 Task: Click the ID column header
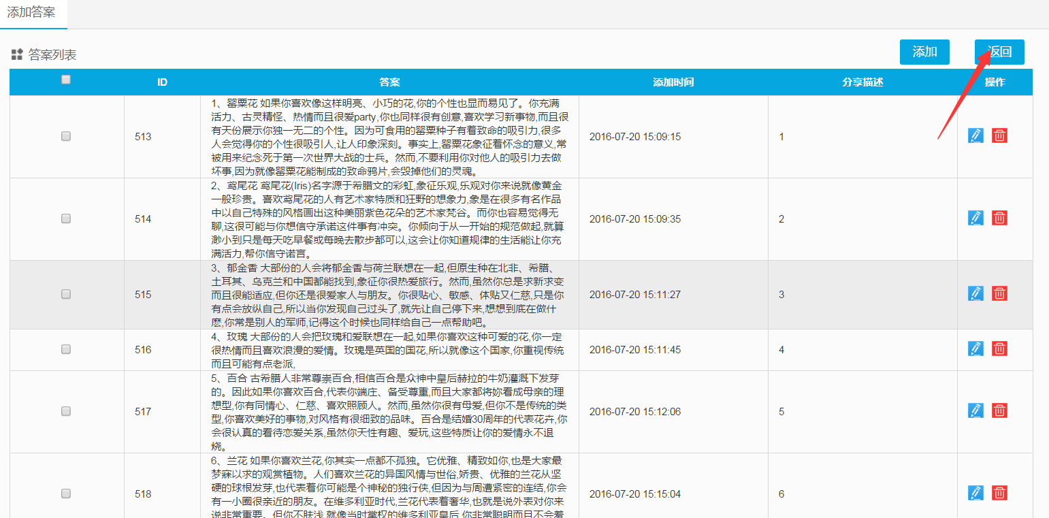(x=162, y=82)
